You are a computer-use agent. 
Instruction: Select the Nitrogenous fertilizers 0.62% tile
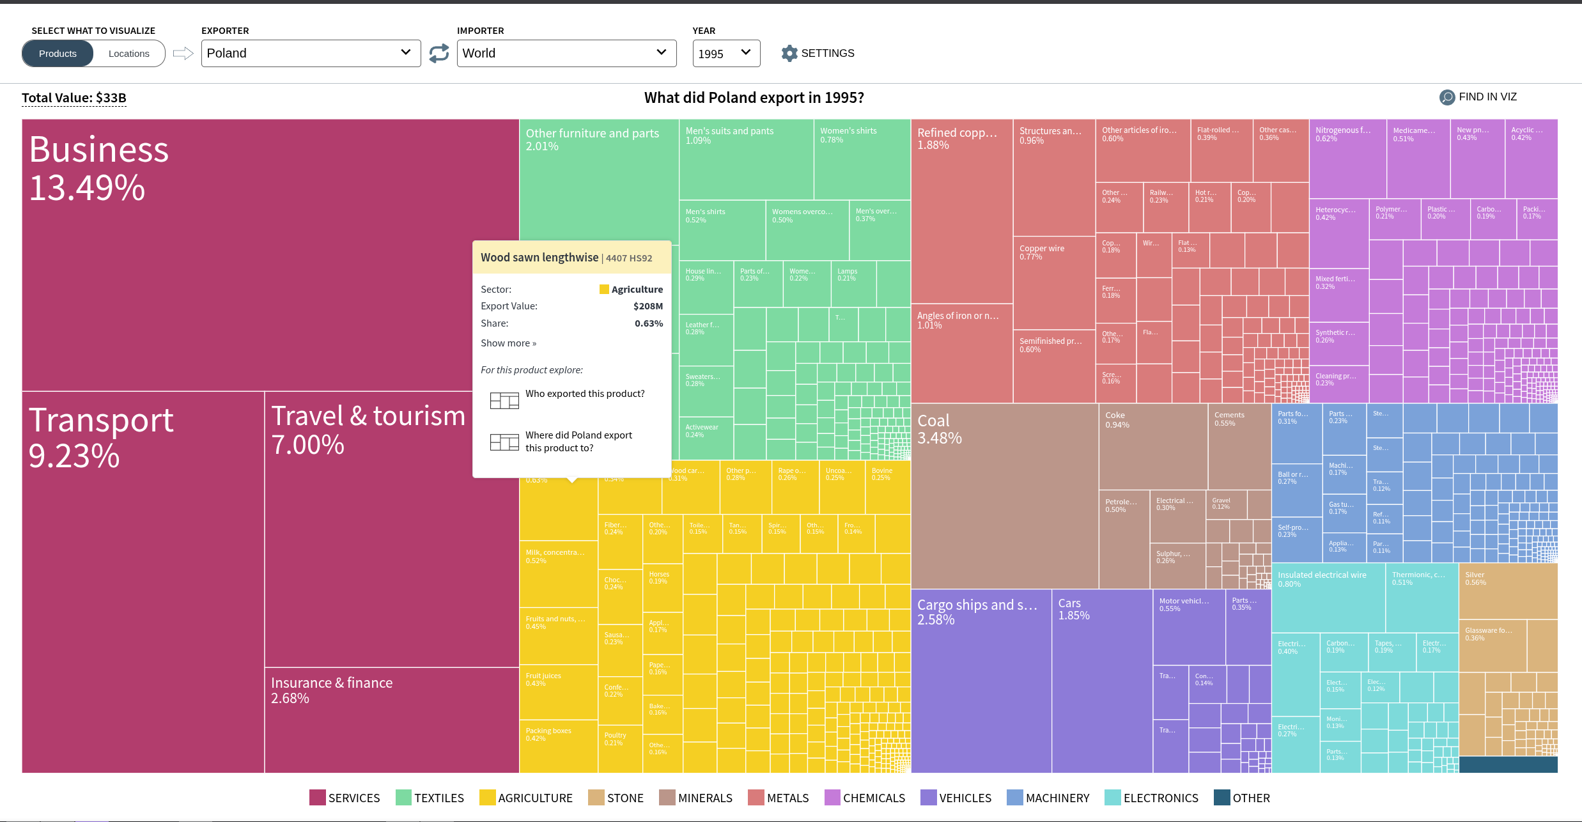point(1348,159)
